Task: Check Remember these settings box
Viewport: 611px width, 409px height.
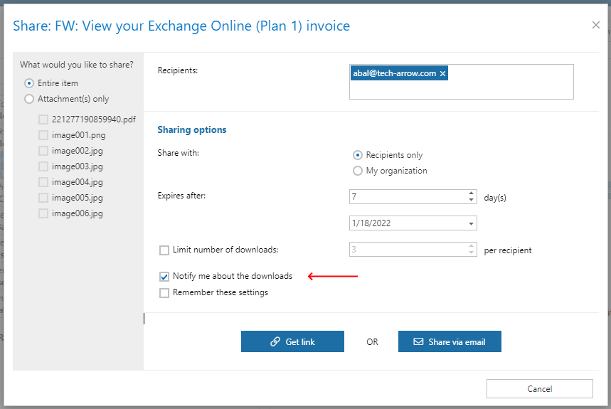Action: pyautogui.click(x=164, y=293)
